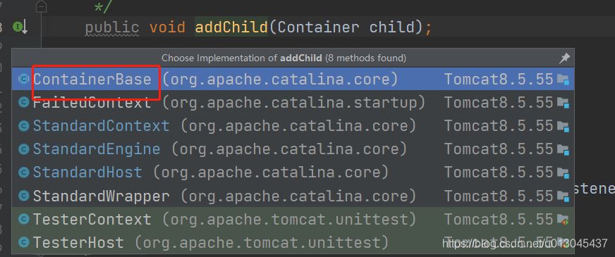615x257 pixels.
Task: Click the pin icon in popup header
Action: tap(564, 58)
